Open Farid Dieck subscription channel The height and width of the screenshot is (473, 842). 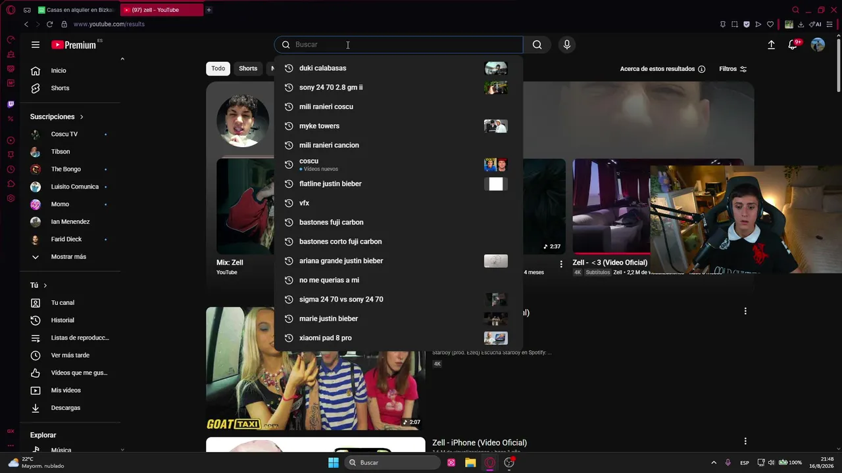click(x=70, y=239)
